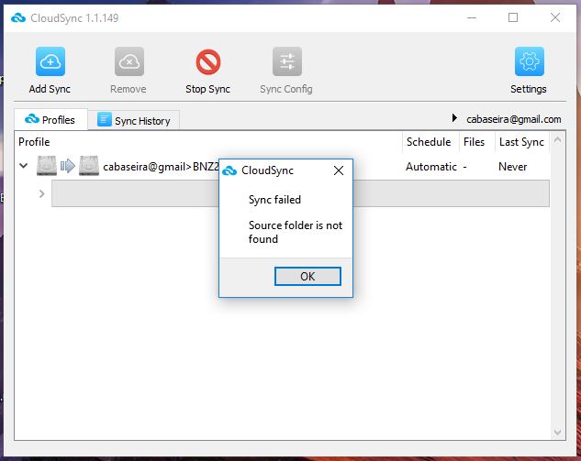
Task: Collapse the cabaseira@gmail profile row
Action: pos(23,166)
